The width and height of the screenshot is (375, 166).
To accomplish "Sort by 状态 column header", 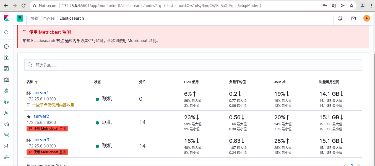I will tap(97, 82).
